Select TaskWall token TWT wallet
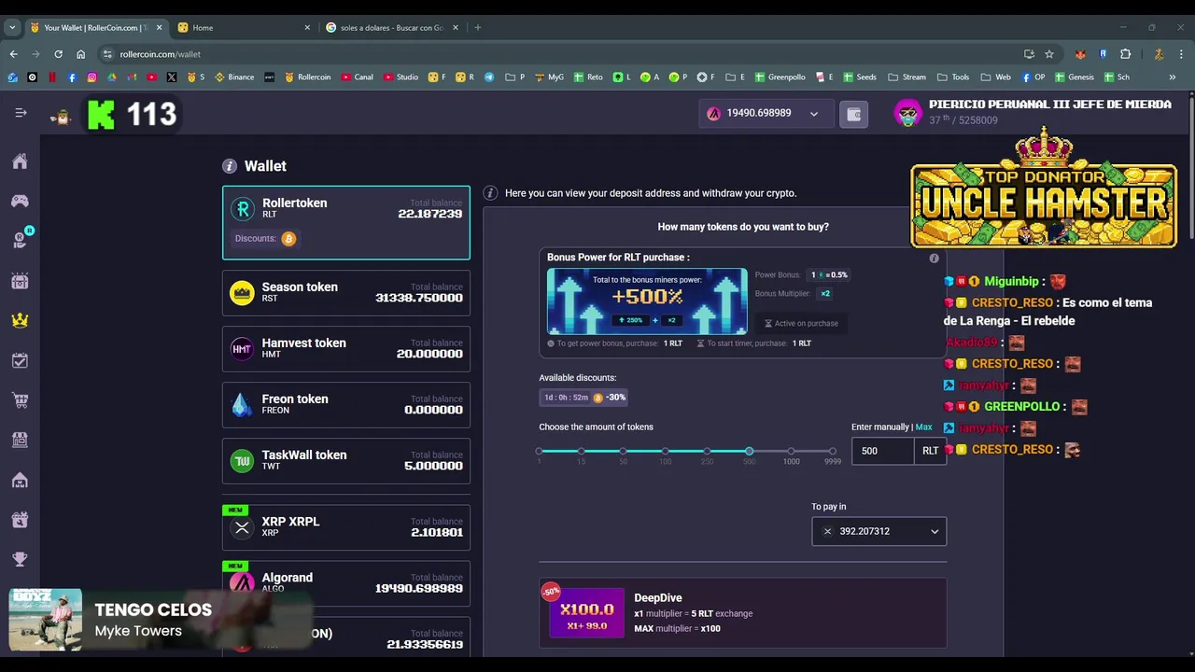1195x672 pixels. (x=346, y=461)
